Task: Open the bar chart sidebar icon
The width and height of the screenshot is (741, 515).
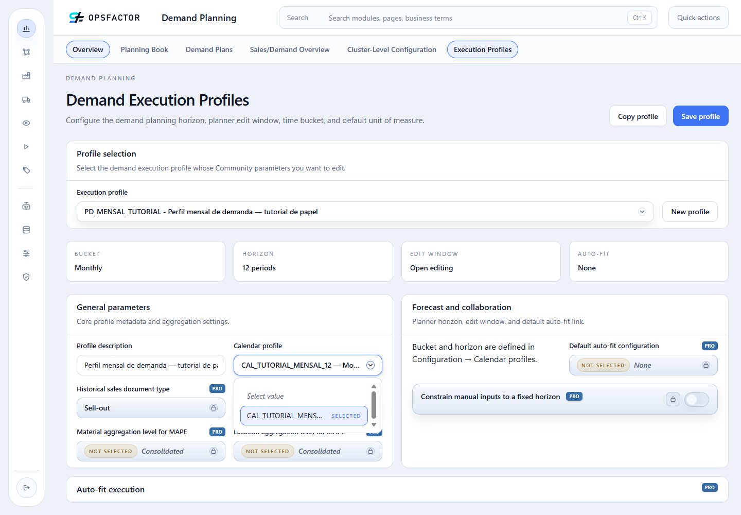Action: pyautogui.click(x=26, y=28)
